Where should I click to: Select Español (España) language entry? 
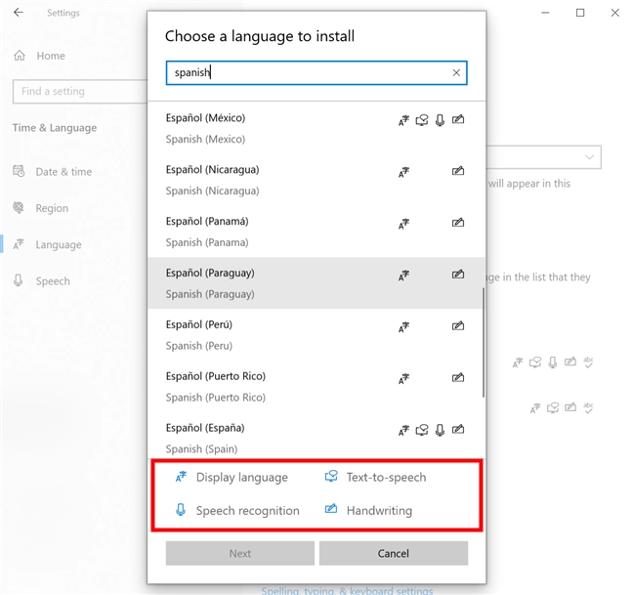[316, 438]
